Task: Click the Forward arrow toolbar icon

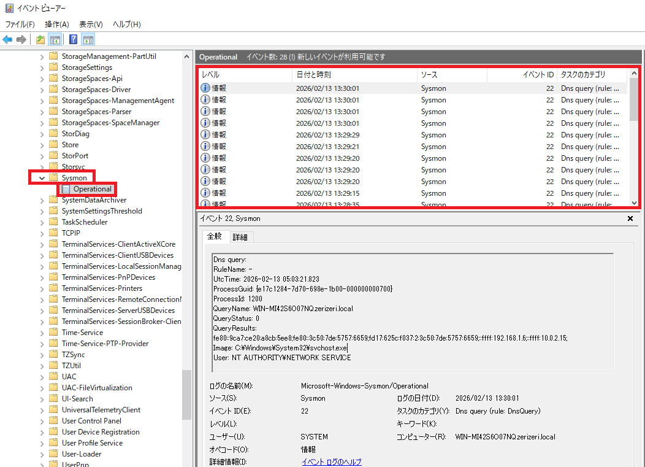Action: [21, 40]
